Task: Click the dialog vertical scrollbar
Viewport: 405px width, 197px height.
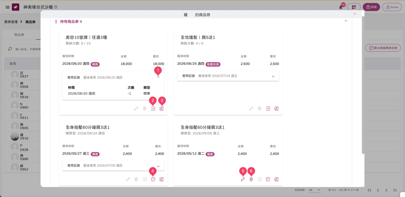Action: (363, 84)
